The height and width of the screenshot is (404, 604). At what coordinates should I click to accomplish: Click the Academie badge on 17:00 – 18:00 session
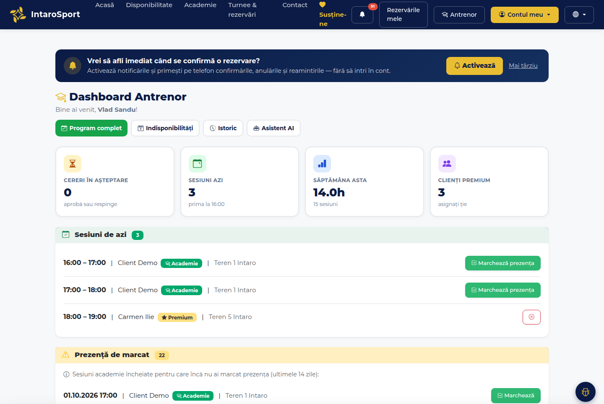(182, 290)
